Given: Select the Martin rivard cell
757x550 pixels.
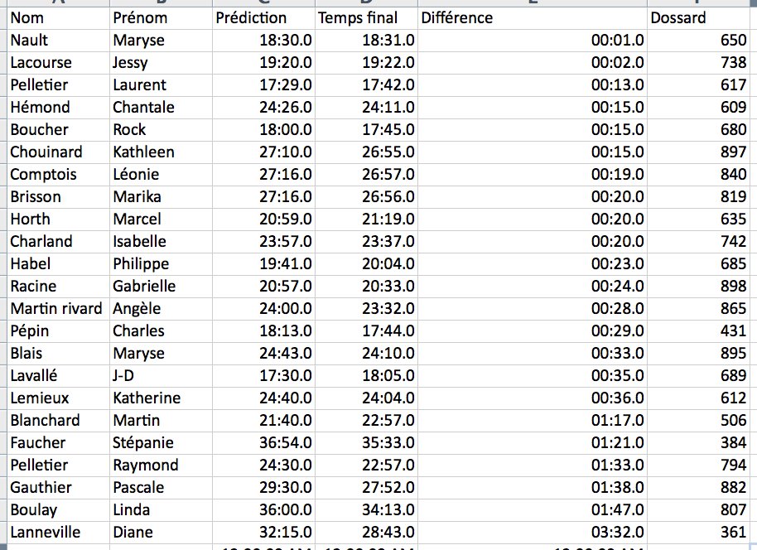Looking at the screenshot, I should [x=56, y=309].
